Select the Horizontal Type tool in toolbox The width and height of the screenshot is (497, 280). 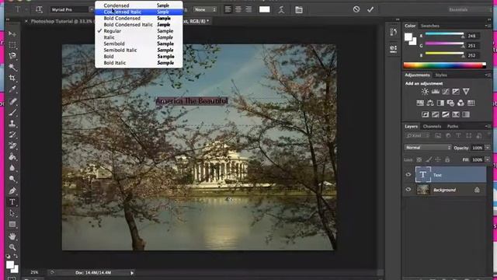click(x=12, y=202)
